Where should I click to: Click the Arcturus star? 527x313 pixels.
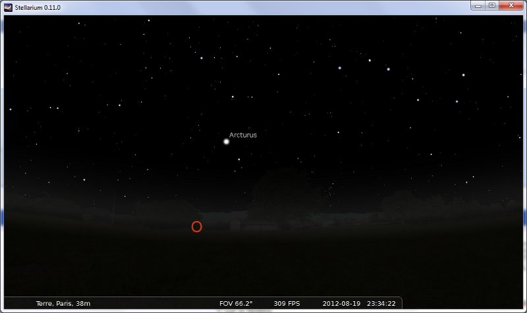pos(226,141)
